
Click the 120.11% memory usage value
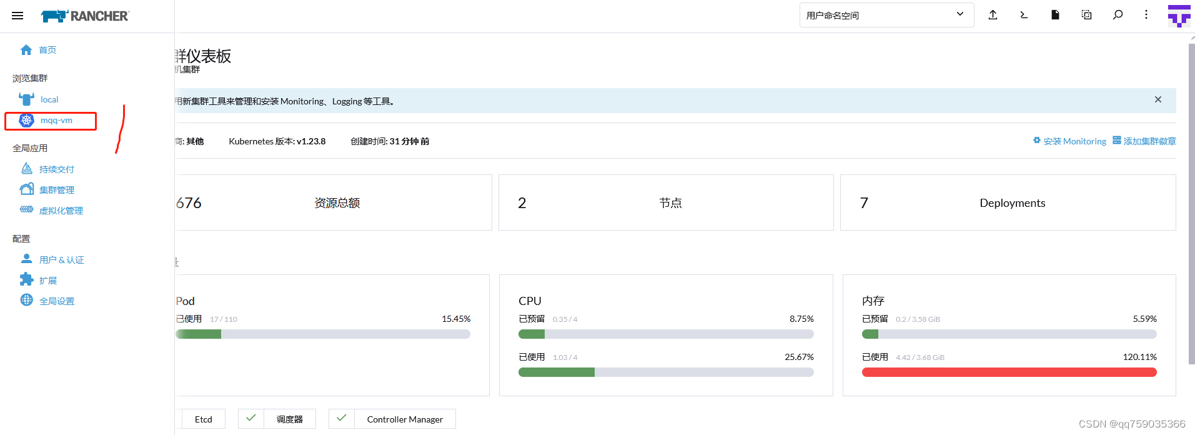[x=1140, y=357]
